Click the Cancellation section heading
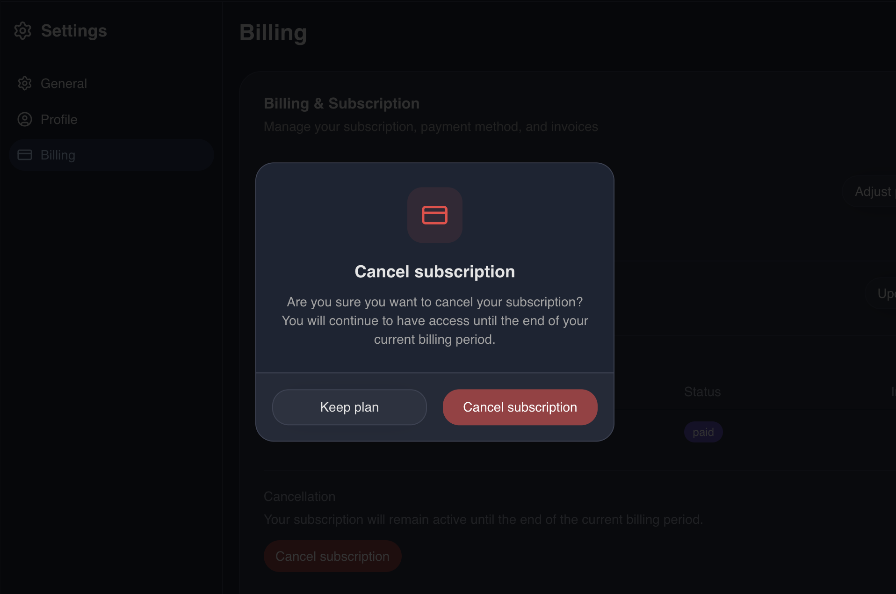The width and height of the screenshot is (896, 594). [299, 496]
